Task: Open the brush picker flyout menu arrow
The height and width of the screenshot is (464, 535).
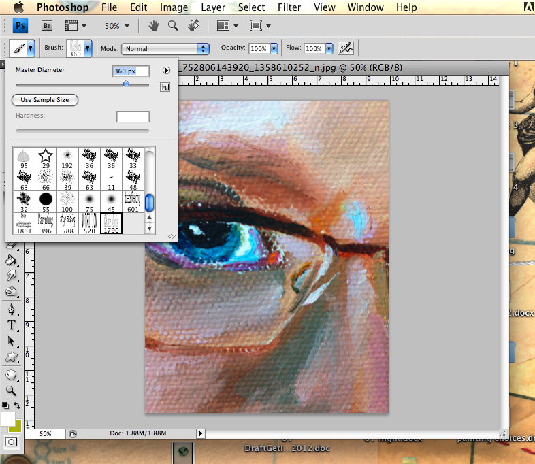Action: click(x=166, y=71)
